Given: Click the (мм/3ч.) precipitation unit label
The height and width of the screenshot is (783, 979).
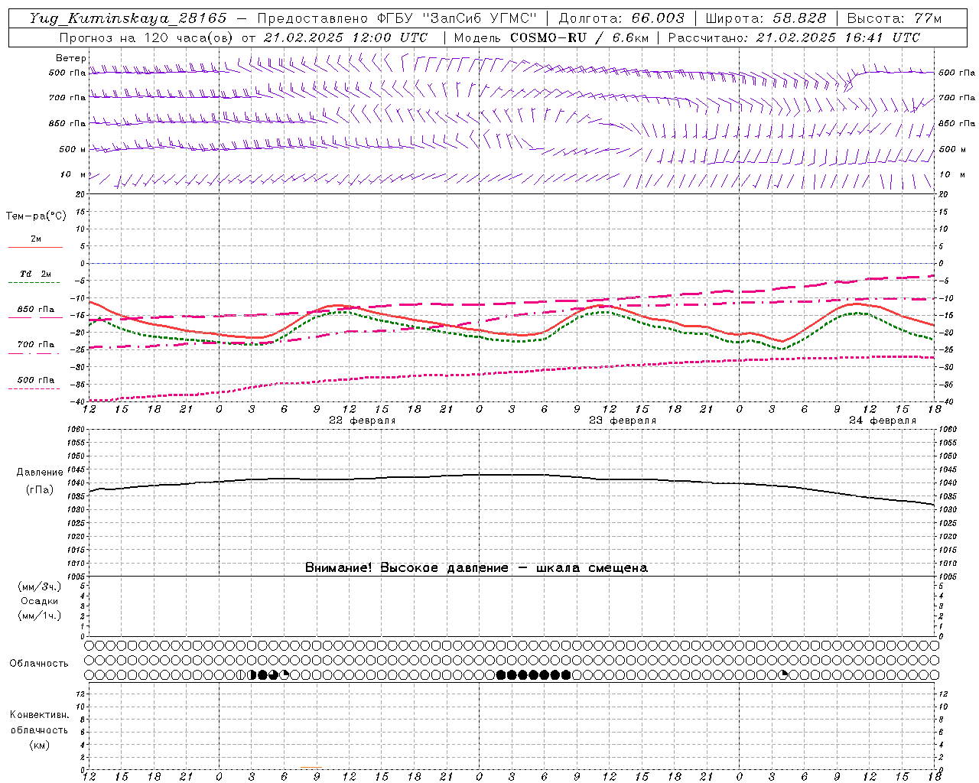Looking at the screenshot, I should point(40,586).
